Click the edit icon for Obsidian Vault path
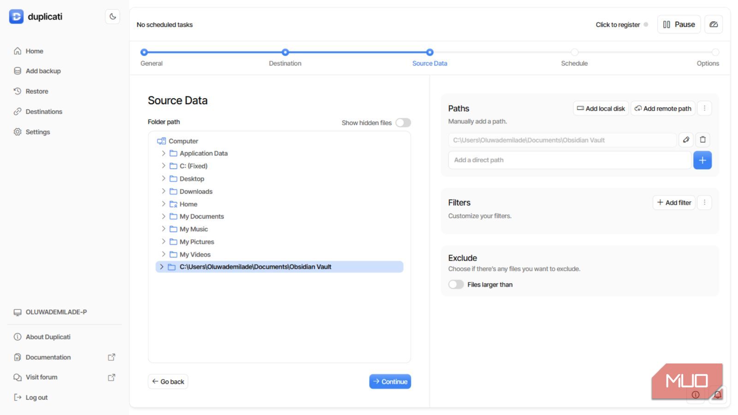 tap(686, 140)
